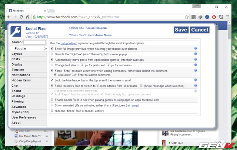This screenshot has width=237, height=150.
Task: Click the options Search input field
Action: (x=34, y=42)
